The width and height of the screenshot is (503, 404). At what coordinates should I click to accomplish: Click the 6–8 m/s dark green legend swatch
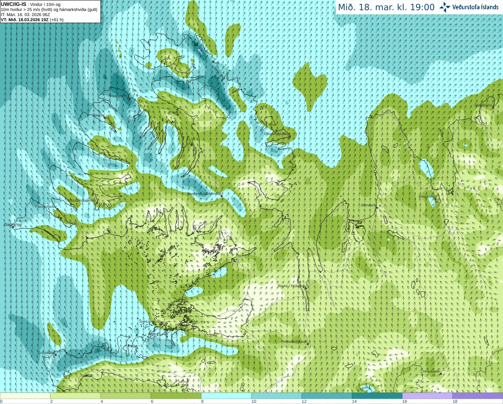[176, 396]
